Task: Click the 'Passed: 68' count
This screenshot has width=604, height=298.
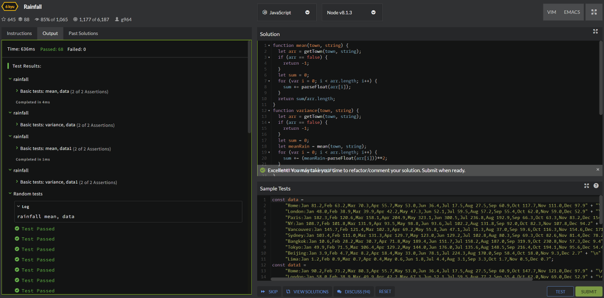Action: 52,49
